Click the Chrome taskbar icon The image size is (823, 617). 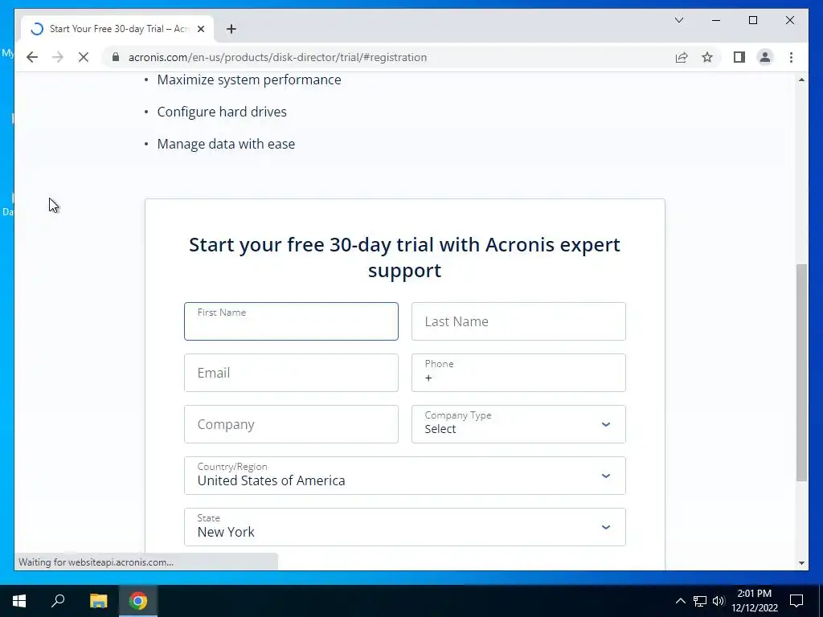point(138,601)
